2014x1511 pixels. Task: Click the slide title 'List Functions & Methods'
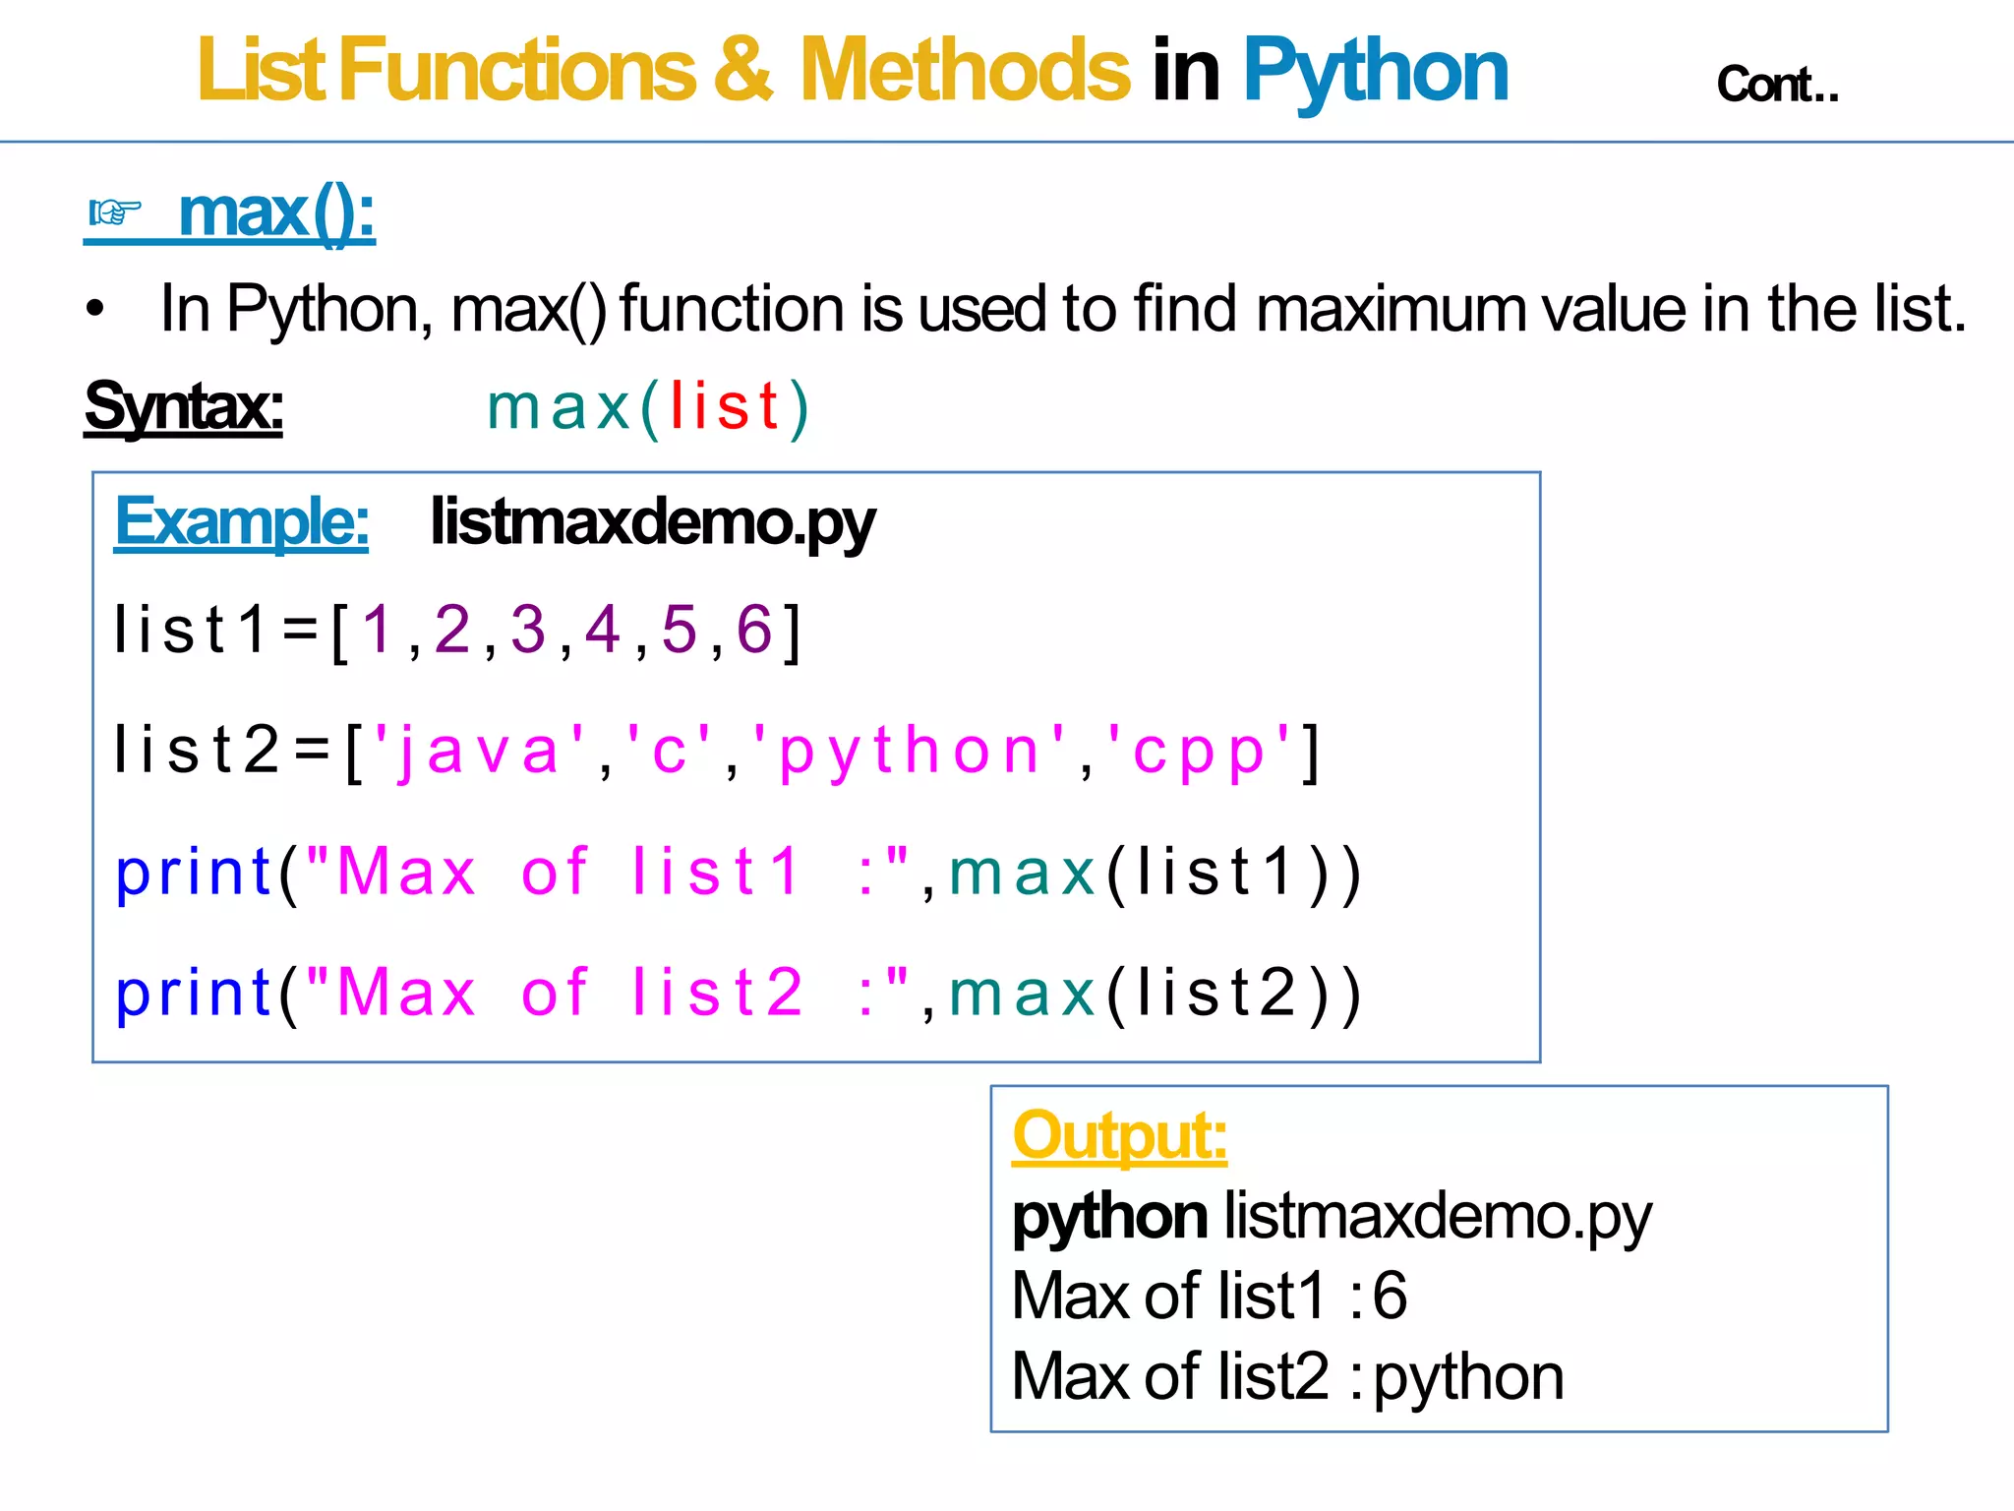pos(664,69)
